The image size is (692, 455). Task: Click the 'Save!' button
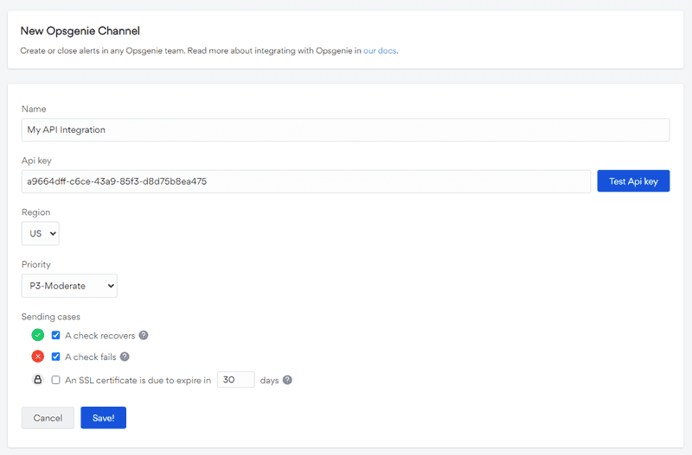103,418
